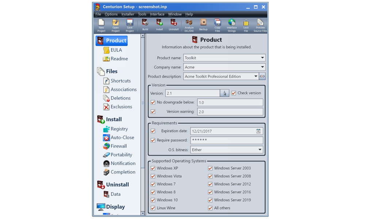The height and width of the screenshot is (219, 365).
Task: Click the Analyze DLL/EXE toolbar icon
Action: click(189, 25)
